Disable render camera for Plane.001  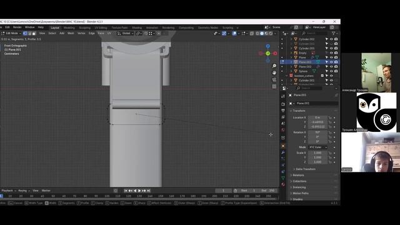(x=336, y=62)
